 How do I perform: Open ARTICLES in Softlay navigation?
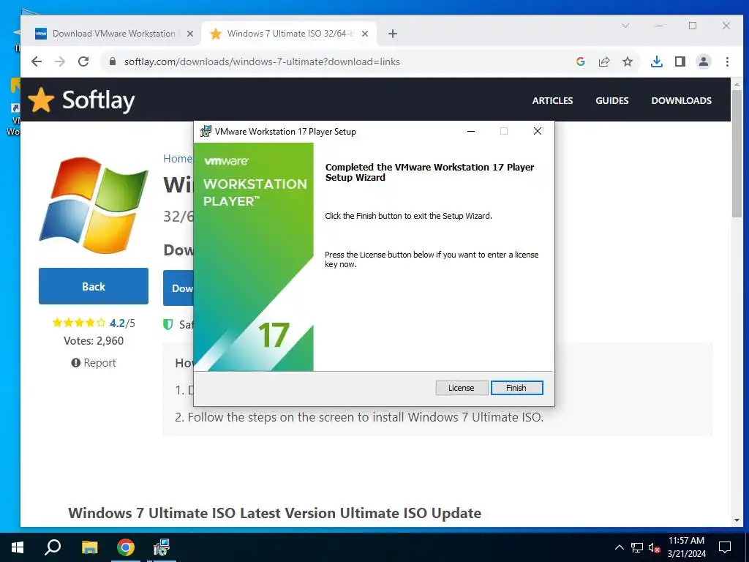pyautogui.click(x=553, y=100)
